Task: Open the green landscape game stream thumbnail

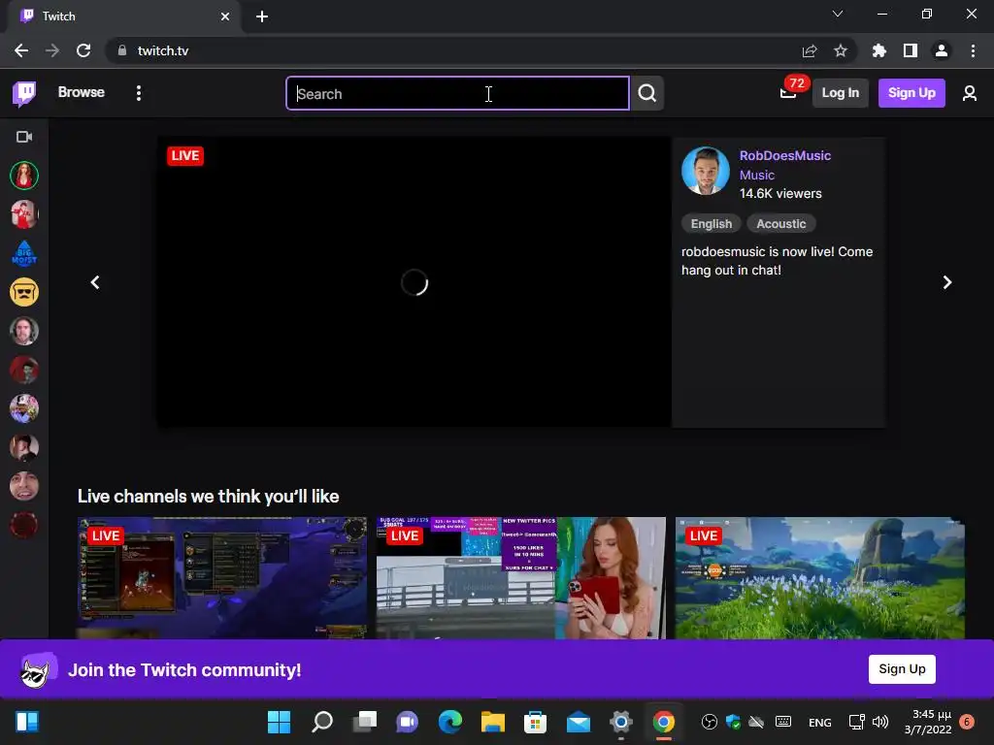Action: tap(819, 578)
